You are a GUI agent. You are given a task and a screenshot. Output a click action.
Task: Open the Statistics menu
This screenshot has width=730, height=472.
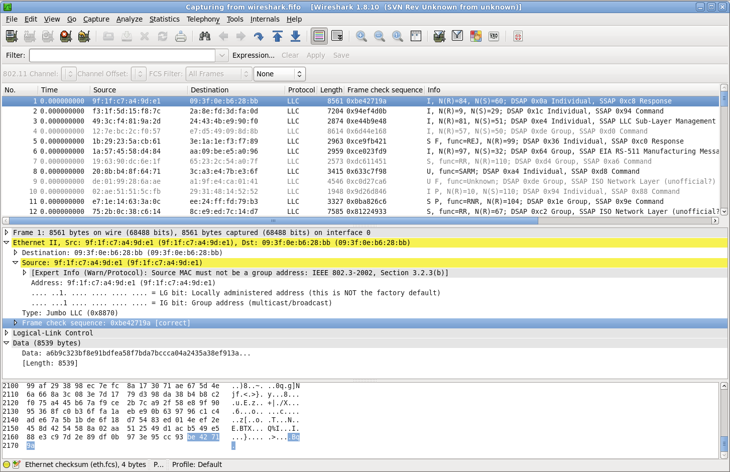coord(164,19)
